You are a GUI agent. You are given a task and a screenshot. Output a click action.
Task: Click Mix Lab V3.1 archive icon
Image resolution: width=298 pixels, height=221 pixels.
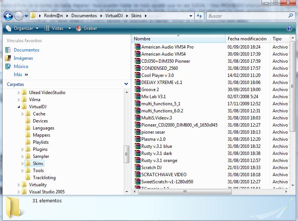[x=137, y=96]
